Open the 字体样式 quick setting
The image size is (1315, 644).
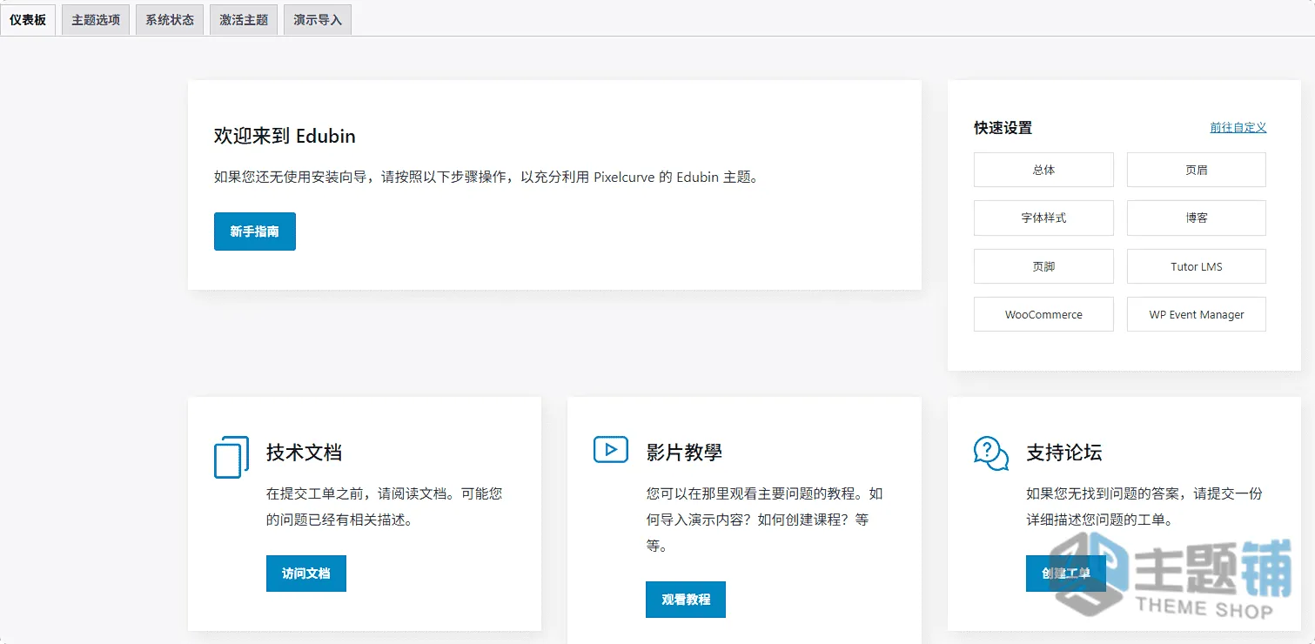pyautogui.click(x=1043, y=218)
